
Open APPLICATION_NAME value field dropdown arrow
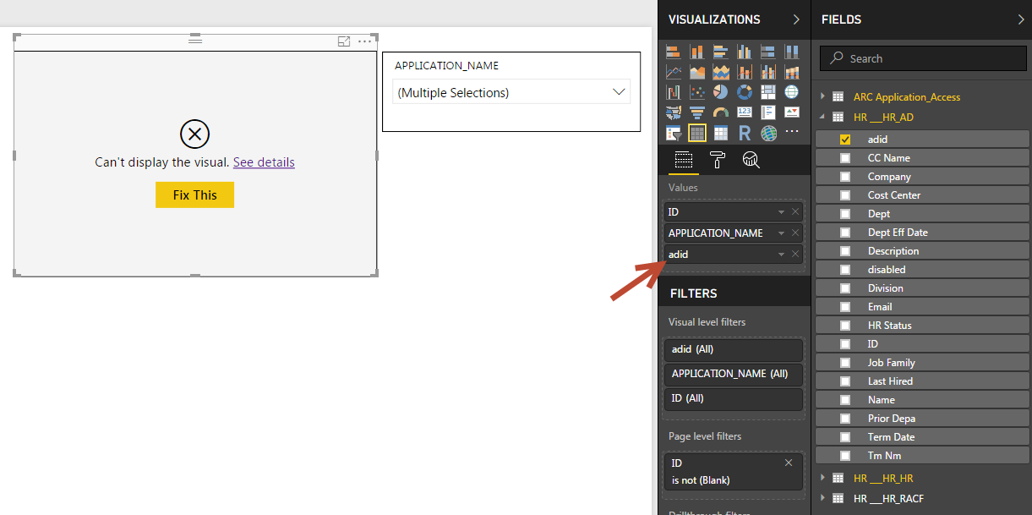(782, 233)
